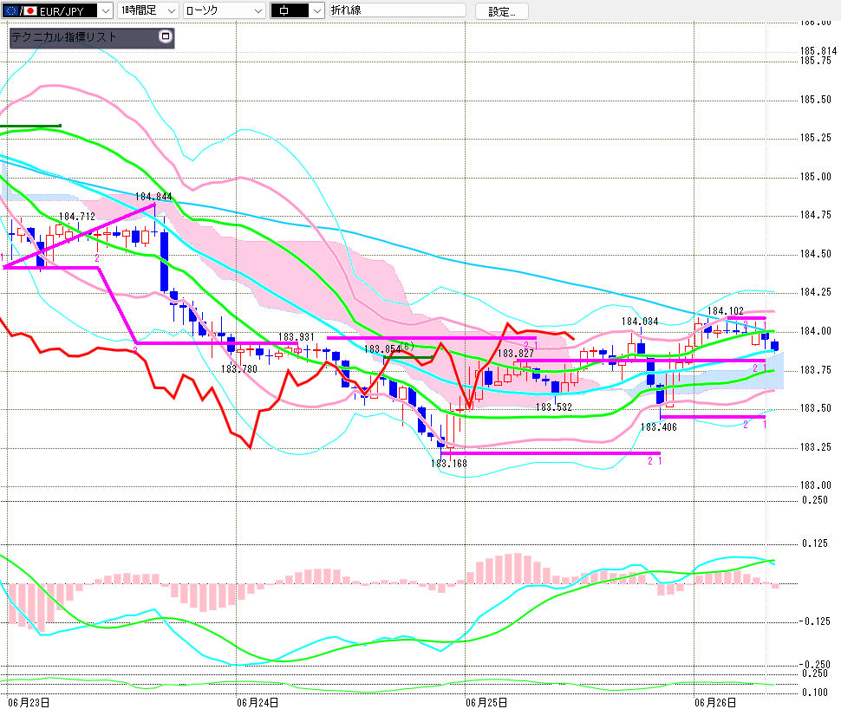Click the 0.125 MACD axis value
The width and height of the screenshot is (841, 709).
[x=815, y=543]
